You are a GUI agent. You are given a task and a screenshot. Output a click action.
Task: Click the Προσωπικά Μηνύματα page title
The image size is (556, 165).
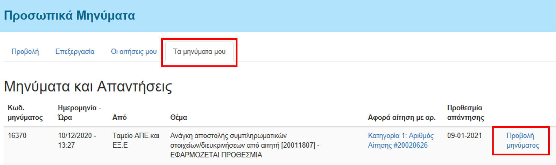click(69, 16)
